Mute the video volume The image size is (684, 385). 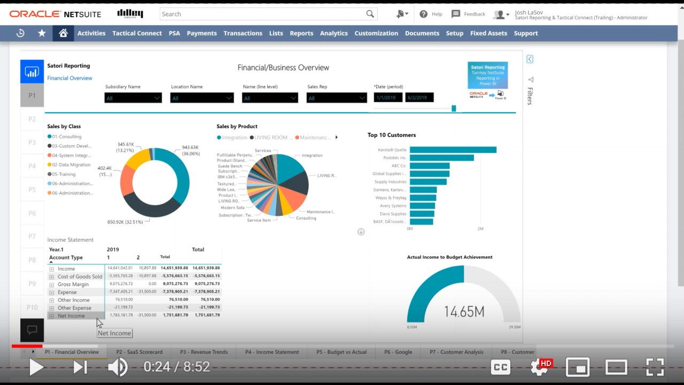118,367
